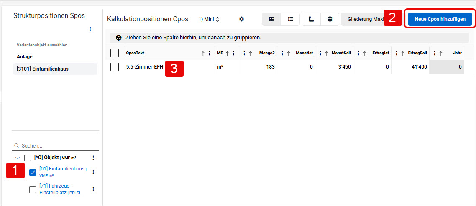Click the Suchen search field

tap(55, 146)
